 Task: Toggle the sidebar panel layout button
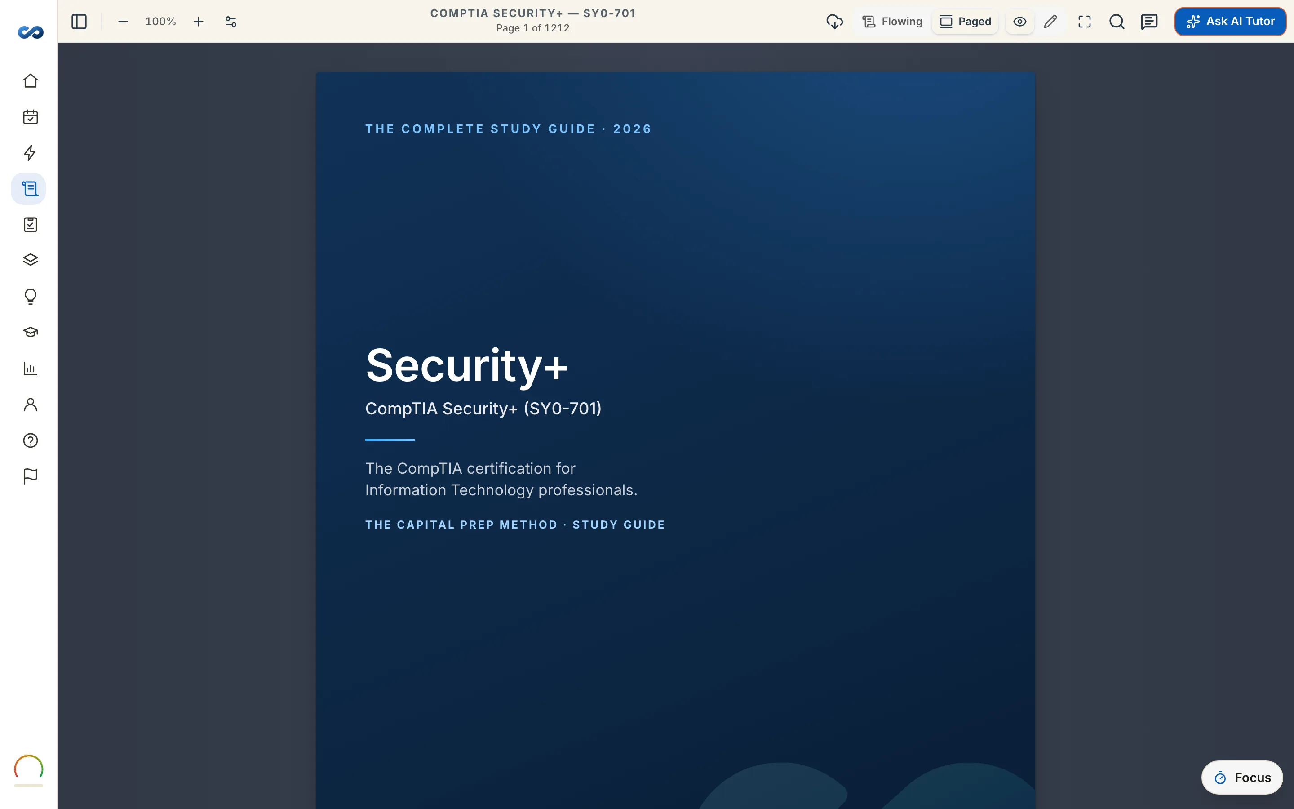[x=79, y=22]
